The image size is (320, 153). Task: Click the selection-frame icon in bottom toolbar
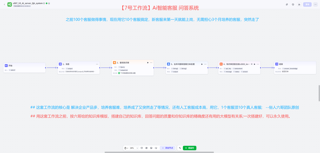point(156,148)
